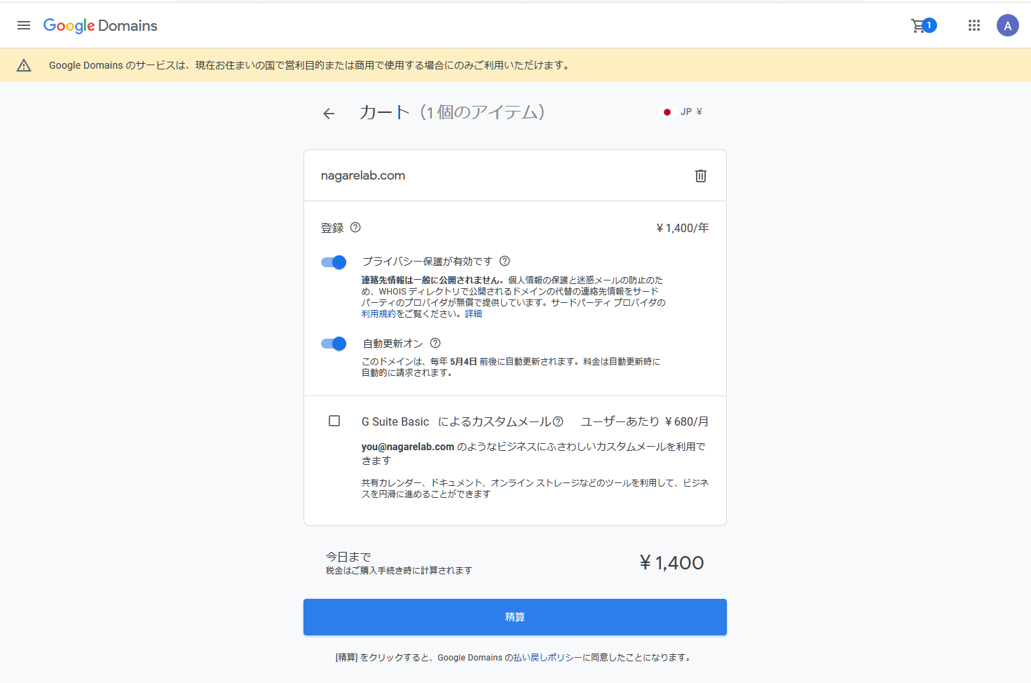Image resolution: width=1031 pixels, height=683 pixels.
Task: Click the ¥1,400 total amount
Action: (x=671, y=562)
